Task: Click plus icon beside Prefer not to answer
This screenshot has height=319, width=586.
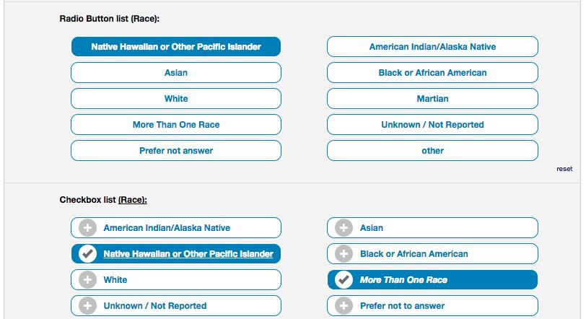Action: pos(344,306)
